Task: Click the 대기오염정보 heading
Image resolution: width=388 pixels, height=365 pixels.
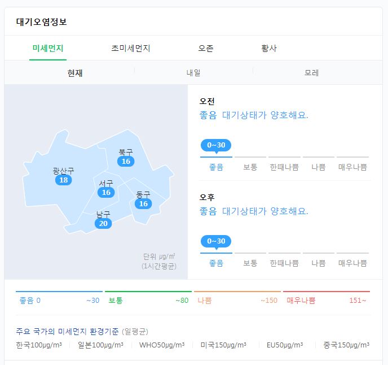Action: tap(41, 22)
